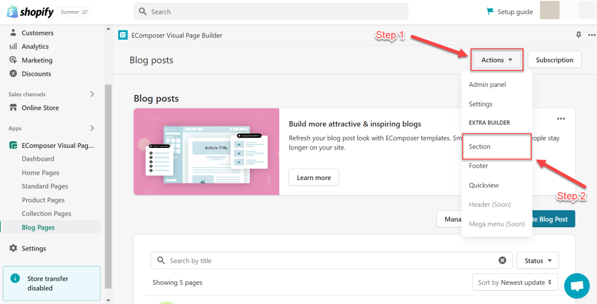Click the partially hidden Manage button

coord(449,219)
